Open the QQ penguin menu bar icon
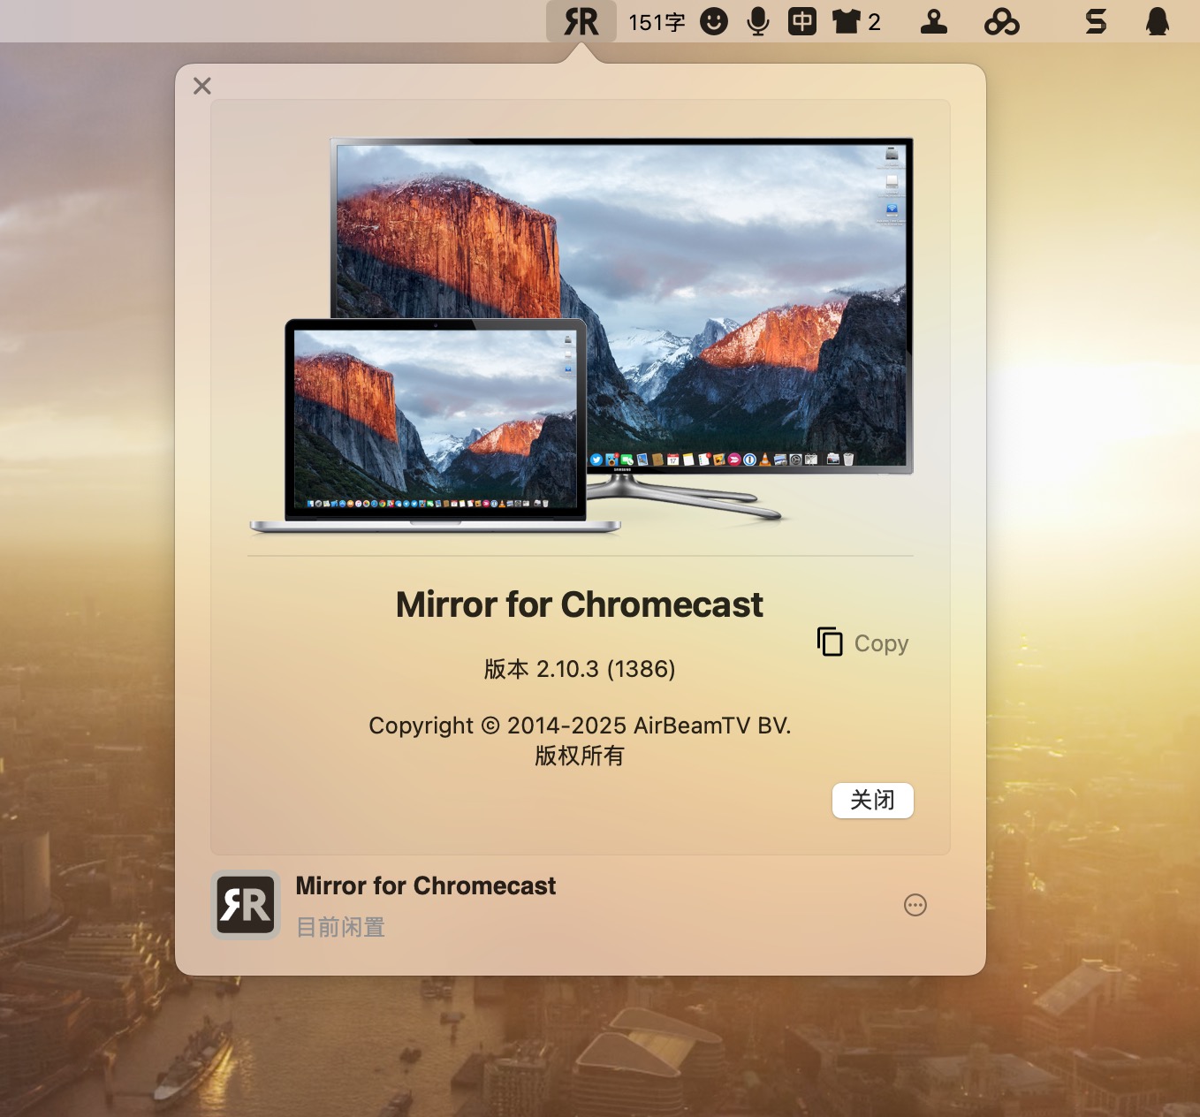 click(1158, 21)
